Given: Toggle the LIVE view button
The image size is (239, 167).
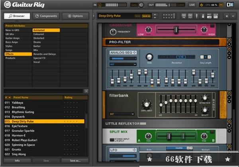Looking at the screenshot, I should 192,5.
